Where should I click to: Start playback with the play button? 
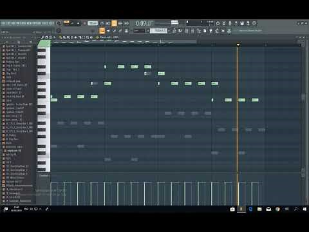pos(72,23)
